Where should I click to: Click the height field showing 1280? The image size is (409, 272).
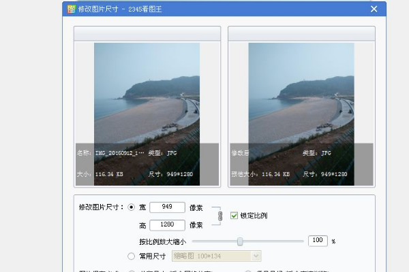click(x=167, y=224)
